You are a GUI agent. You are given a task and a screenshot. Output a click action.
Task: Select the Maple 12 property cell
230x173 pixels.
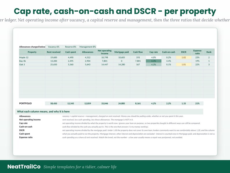(32, 57)
